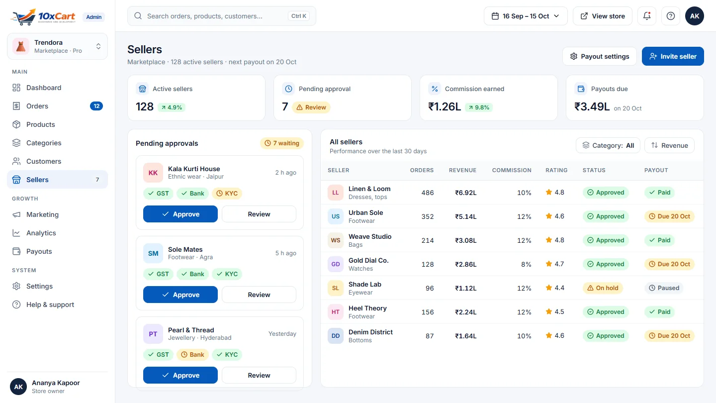716x403 pixels.
Task: Click the Review badge under Pending approval
Action: point(311,107)
